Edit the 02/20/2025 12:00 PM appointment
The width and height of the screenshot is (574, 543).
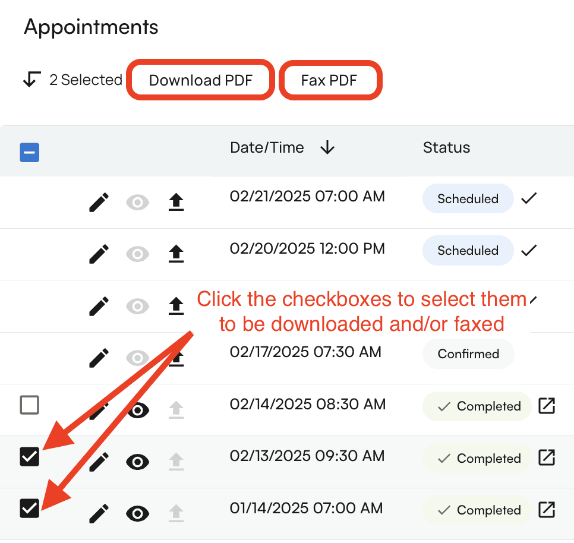pyautogui.click(x=99, y=254)
